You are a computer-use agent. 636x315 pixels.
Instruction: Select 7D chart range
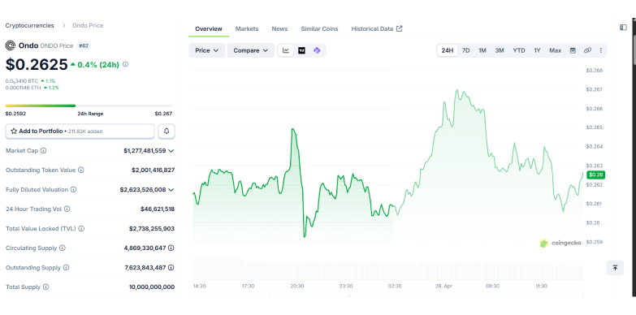tap(466, 50)
